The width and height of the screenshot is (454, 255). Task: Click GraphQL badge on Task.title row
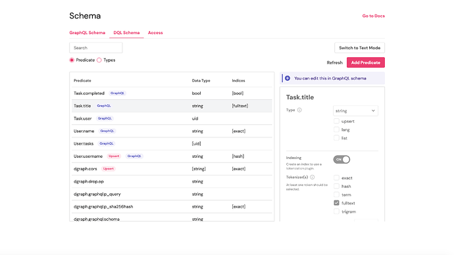104,106
